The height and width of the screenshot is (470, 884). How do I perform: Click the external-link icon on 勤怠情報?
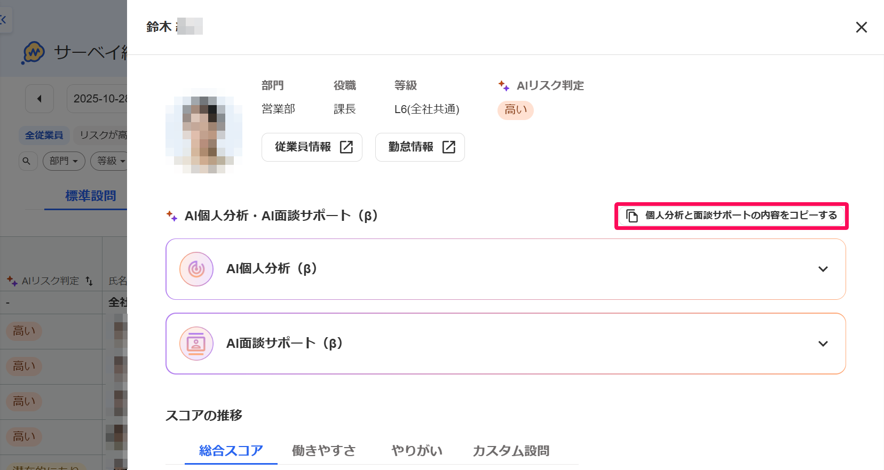tap(449, 147)
